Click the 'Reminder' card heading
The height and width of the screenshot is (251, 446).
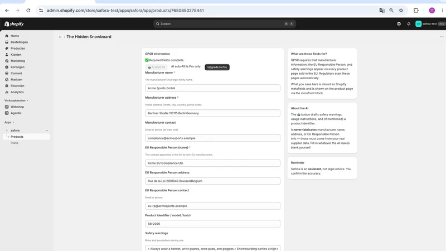coord(298,163)
